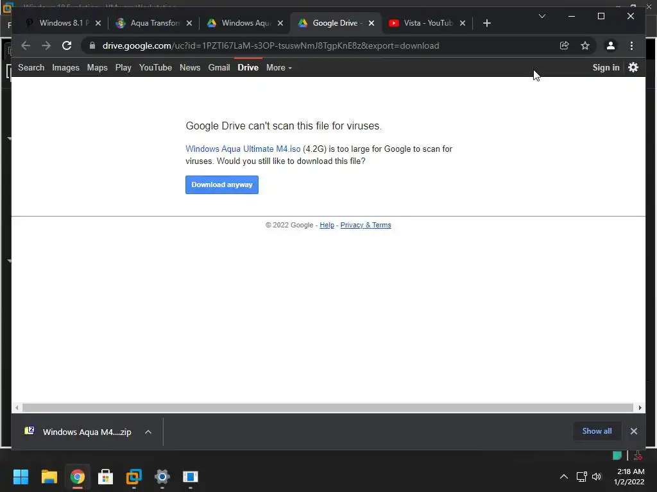The image size is (657, 492).
Task: Click the Download anyway button
Action: pos(221,184)
